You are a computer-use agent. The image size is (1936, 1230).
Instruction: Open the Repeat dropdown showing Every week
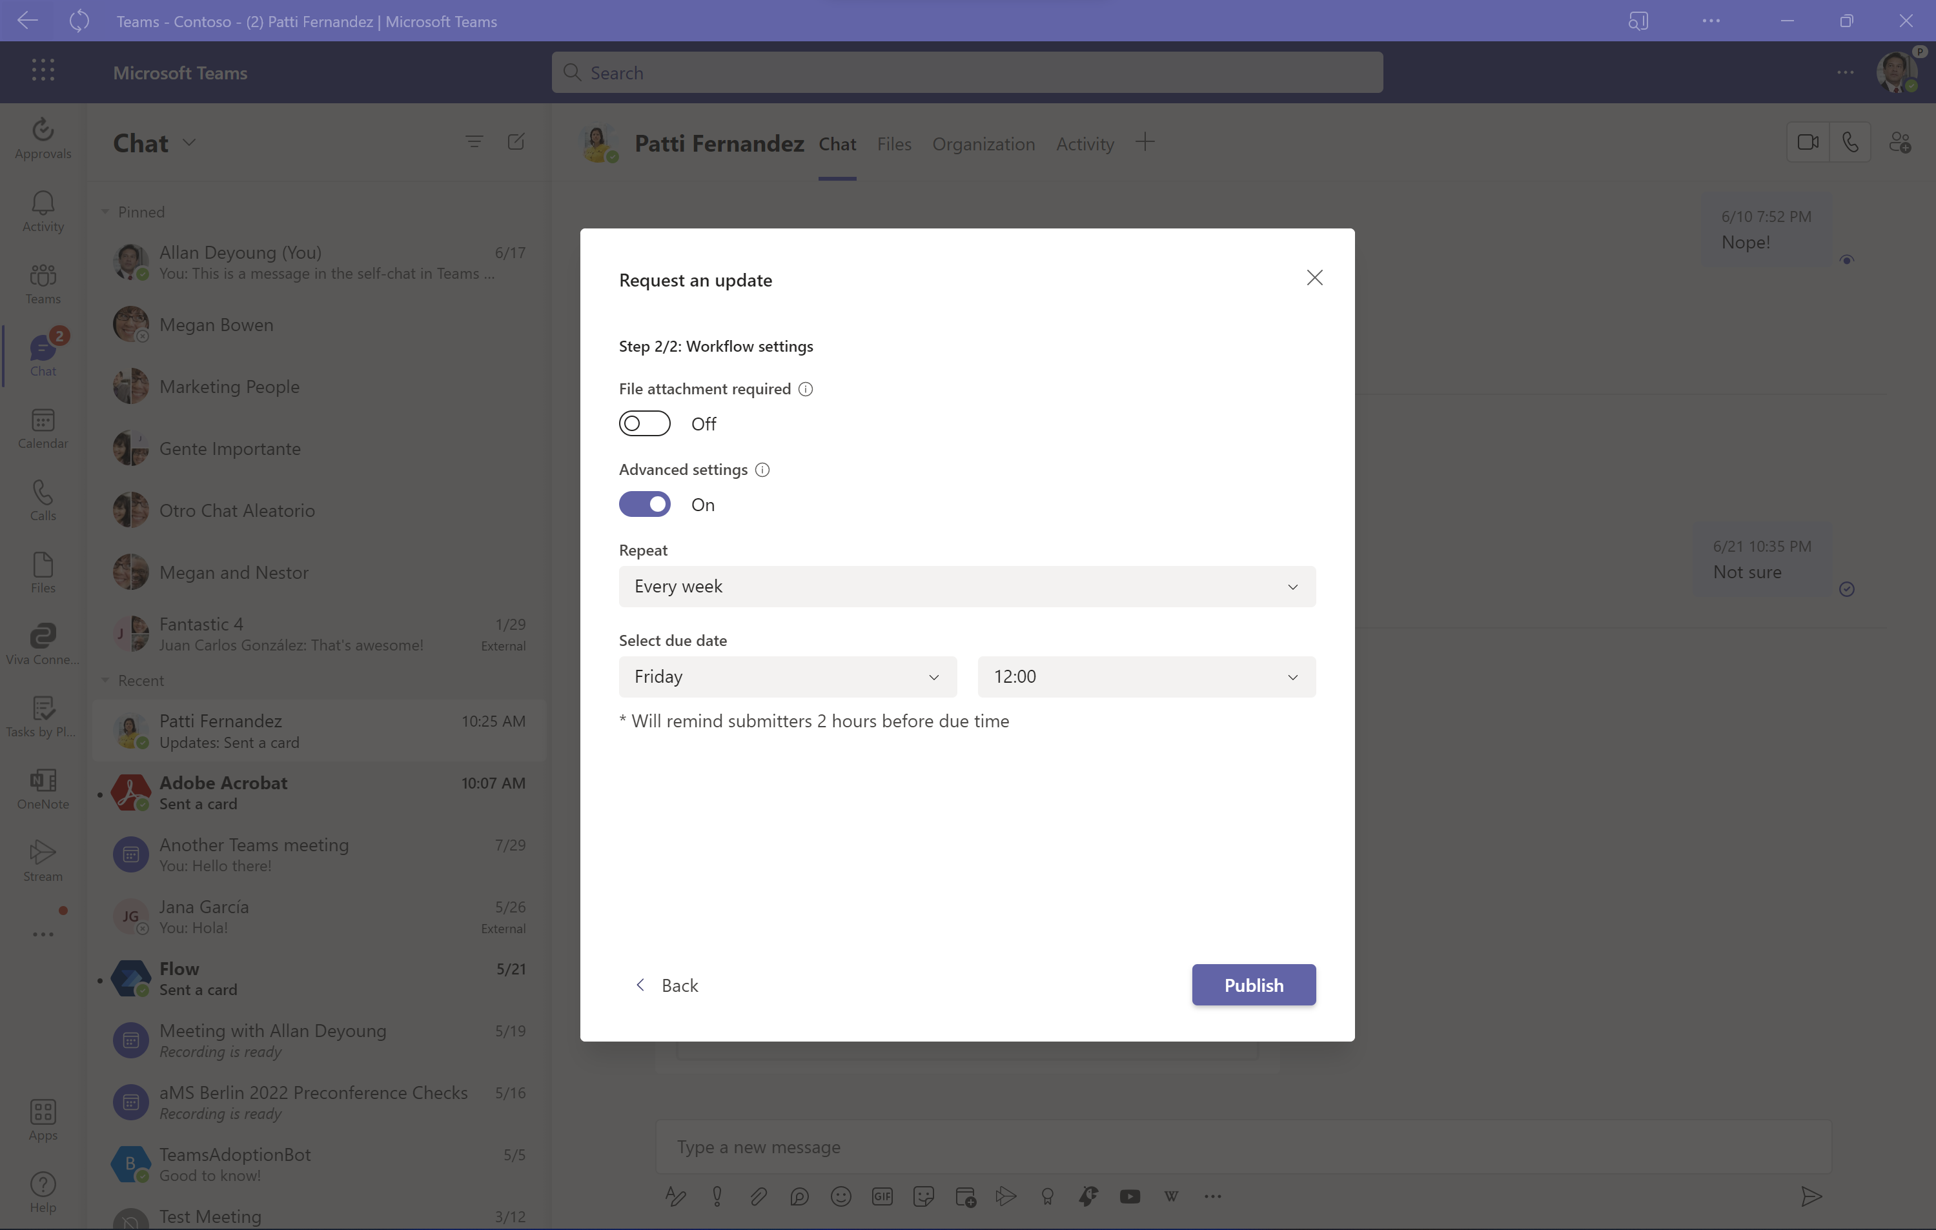coord(967,586)
